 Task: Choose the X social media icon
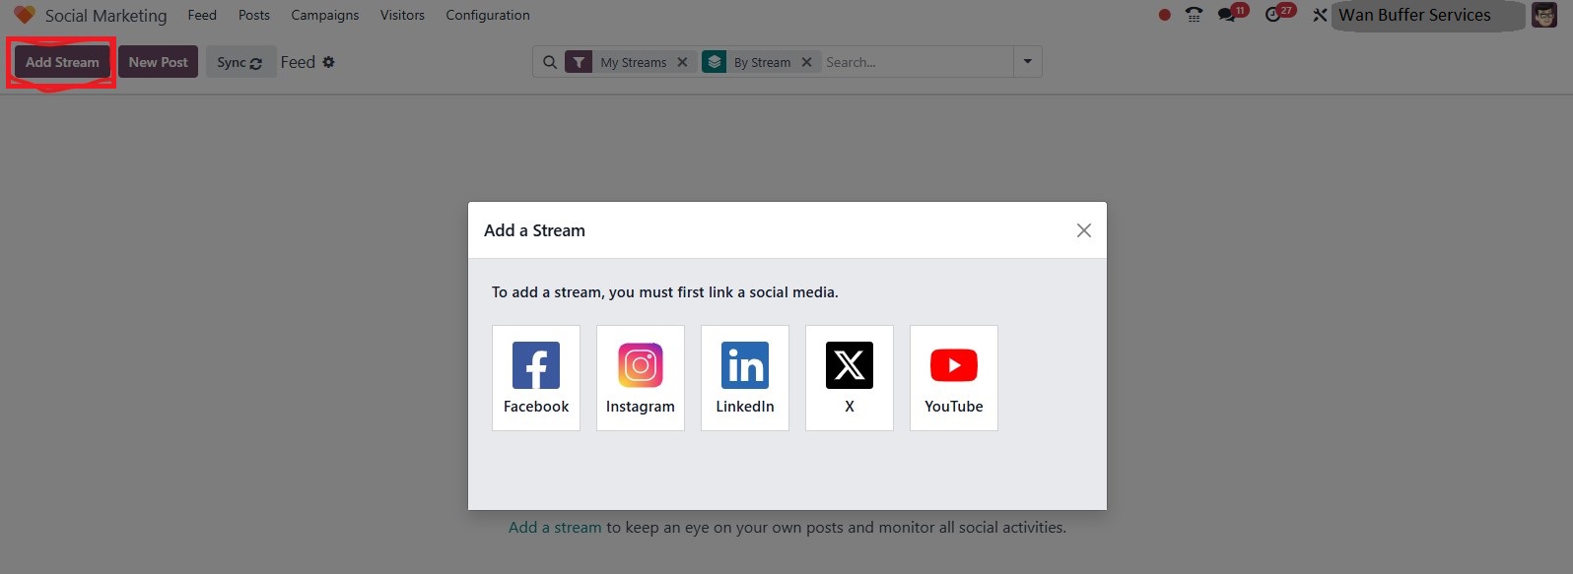850,365
